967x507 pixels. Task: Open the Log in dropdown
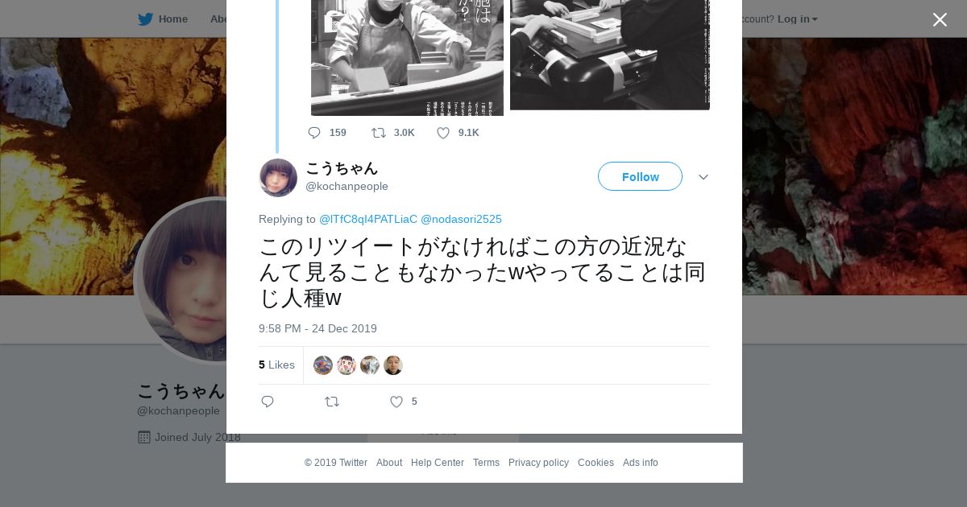(x=797, y=19)
